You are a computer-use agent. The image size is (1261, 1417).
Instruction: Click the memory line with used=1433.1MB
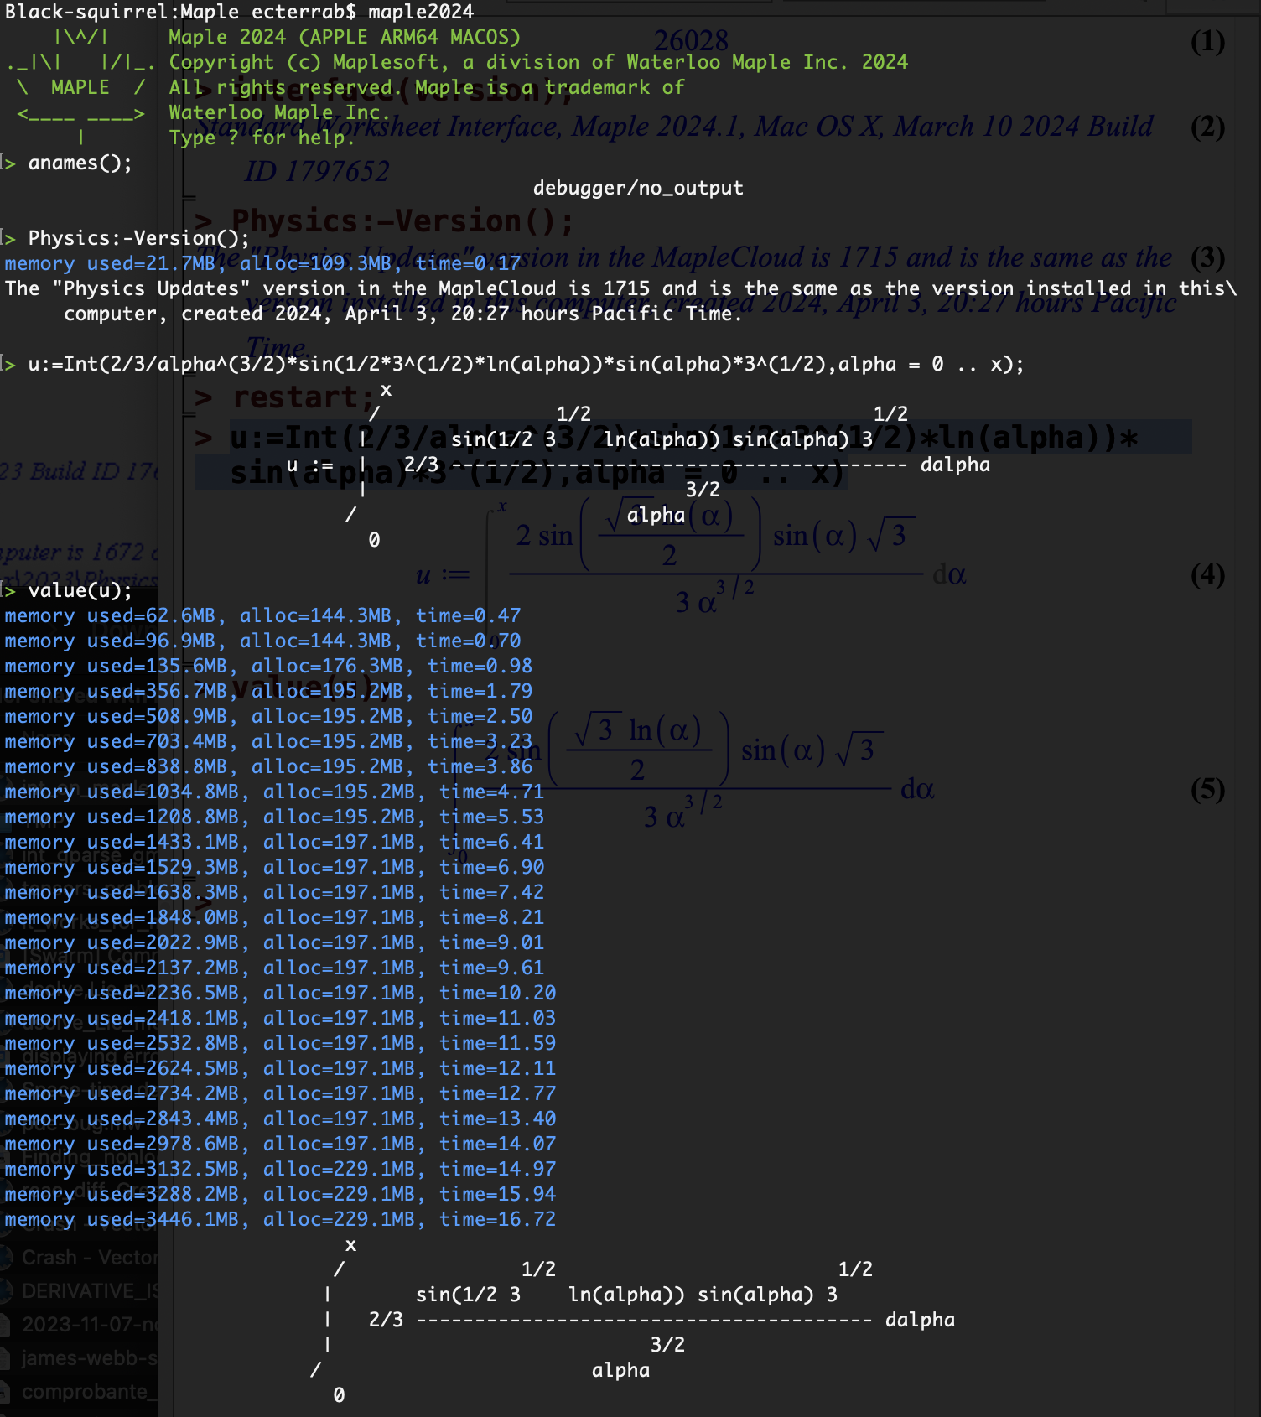pos(274,842)
